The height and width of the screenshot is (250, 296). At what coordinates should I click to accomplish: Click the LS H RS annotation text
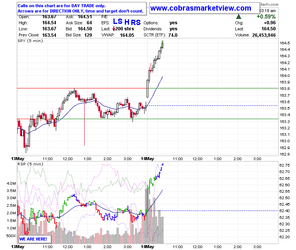pos(127,22)
